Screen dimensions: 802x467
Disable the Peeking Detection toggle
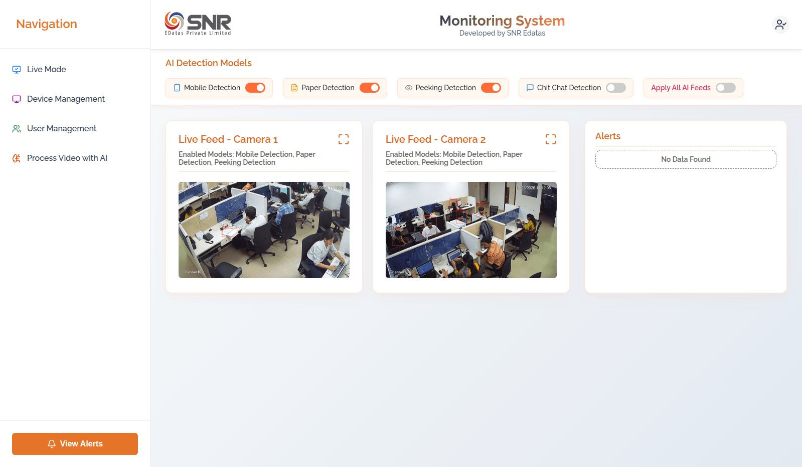pyautogui.click(x=491, y=88)
